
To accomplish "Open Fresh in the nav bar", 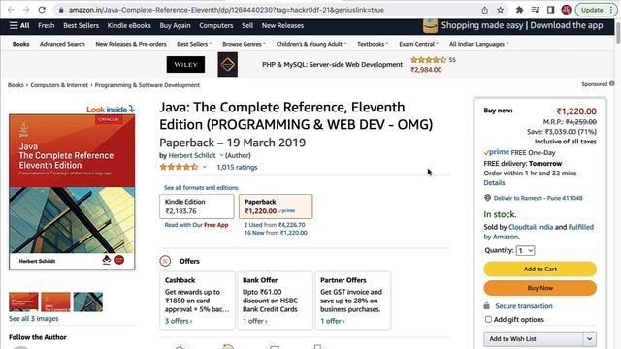I will coord(46,26).
